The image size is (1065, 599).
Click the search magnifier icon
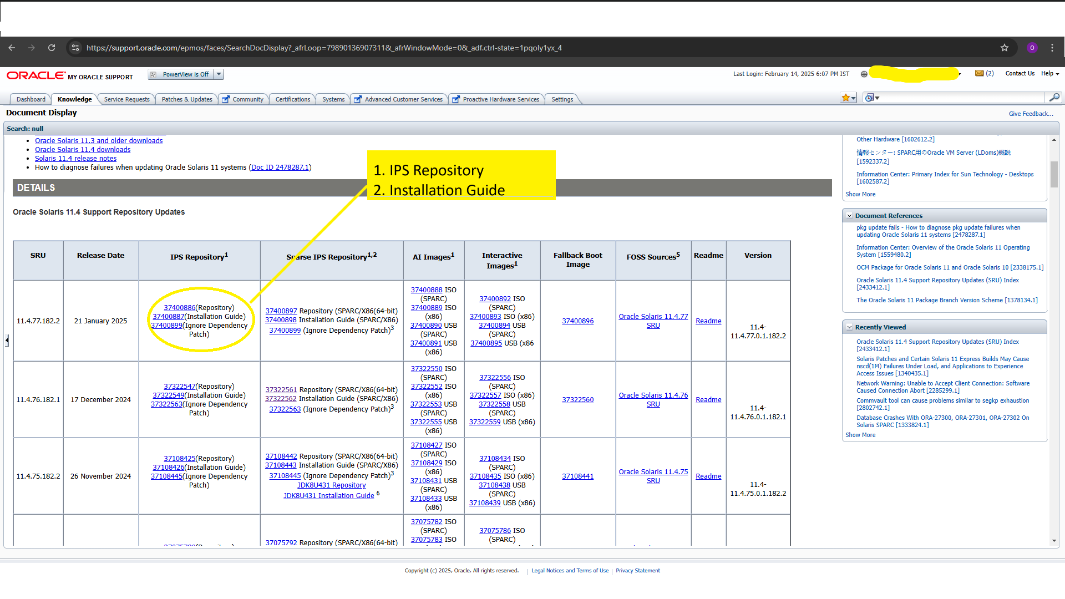pyautogui.click(x=1054, y=98)
